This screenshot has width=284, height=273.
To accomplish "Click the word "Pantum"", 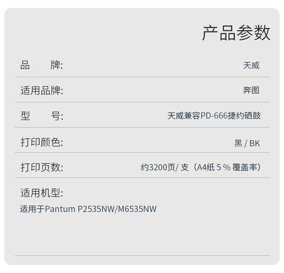I will tap(60, 209).
